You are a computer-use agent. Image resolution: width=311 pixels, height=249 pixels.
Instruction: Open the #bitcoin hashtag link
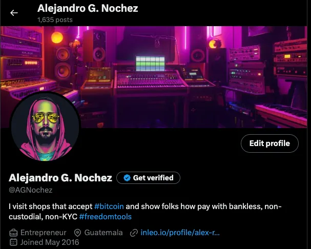coord(109,206)
